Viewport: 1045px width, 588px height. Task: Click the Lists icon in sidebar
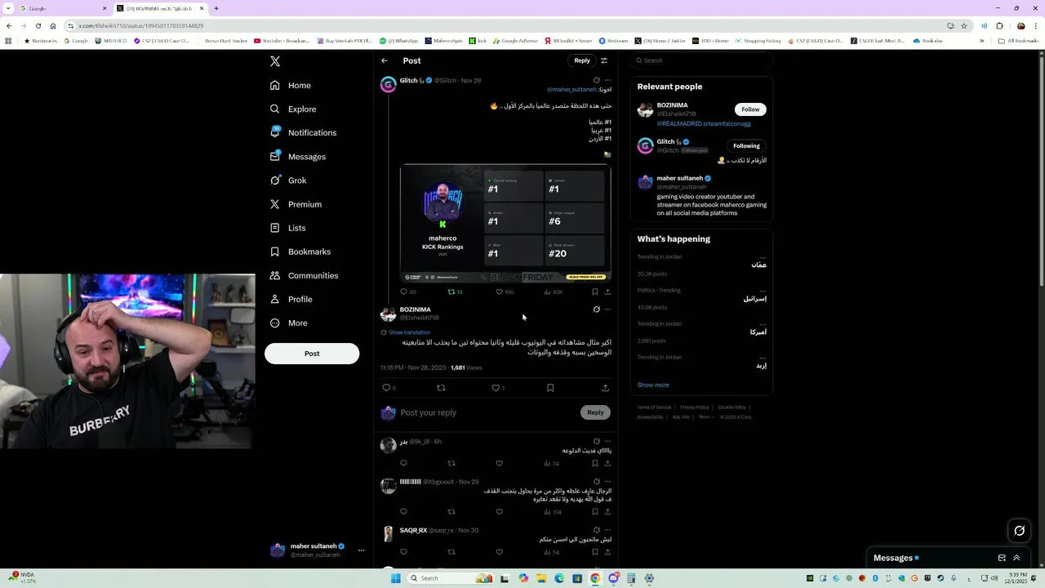(x=275, y=228)
